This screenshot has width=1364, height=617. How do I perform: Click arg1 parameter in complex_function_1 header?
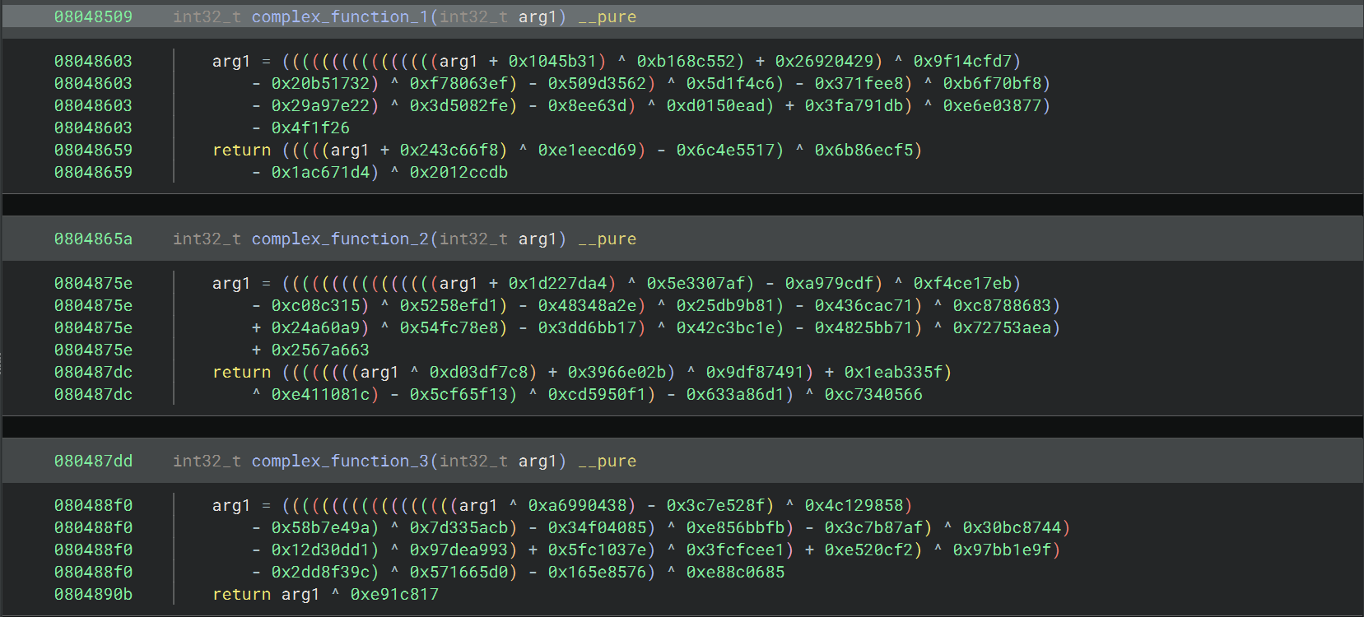tap(538, 17)
